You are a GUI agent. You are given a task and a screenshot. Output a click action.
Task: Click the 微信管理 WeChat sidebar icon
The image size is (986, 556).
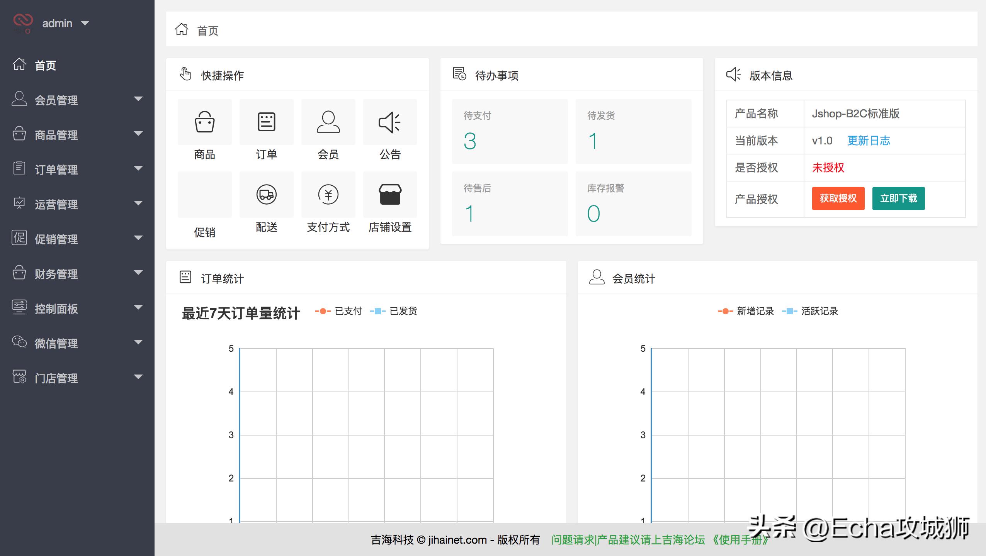19,342
